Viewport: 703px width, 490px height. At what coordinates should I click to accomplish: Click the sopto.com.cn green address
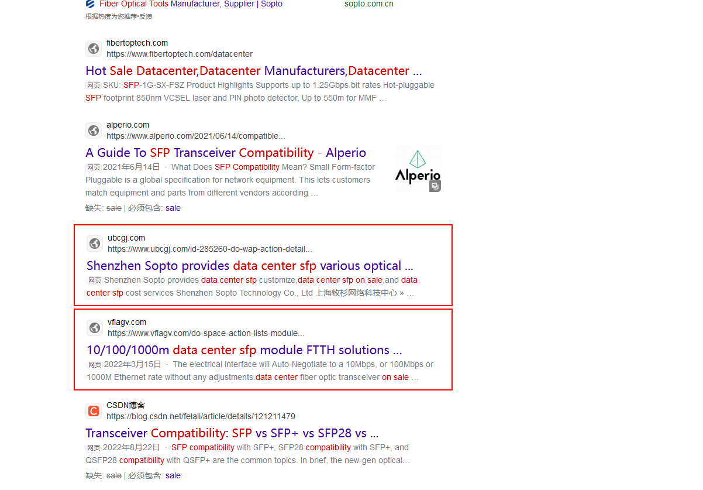click(368, 4)
